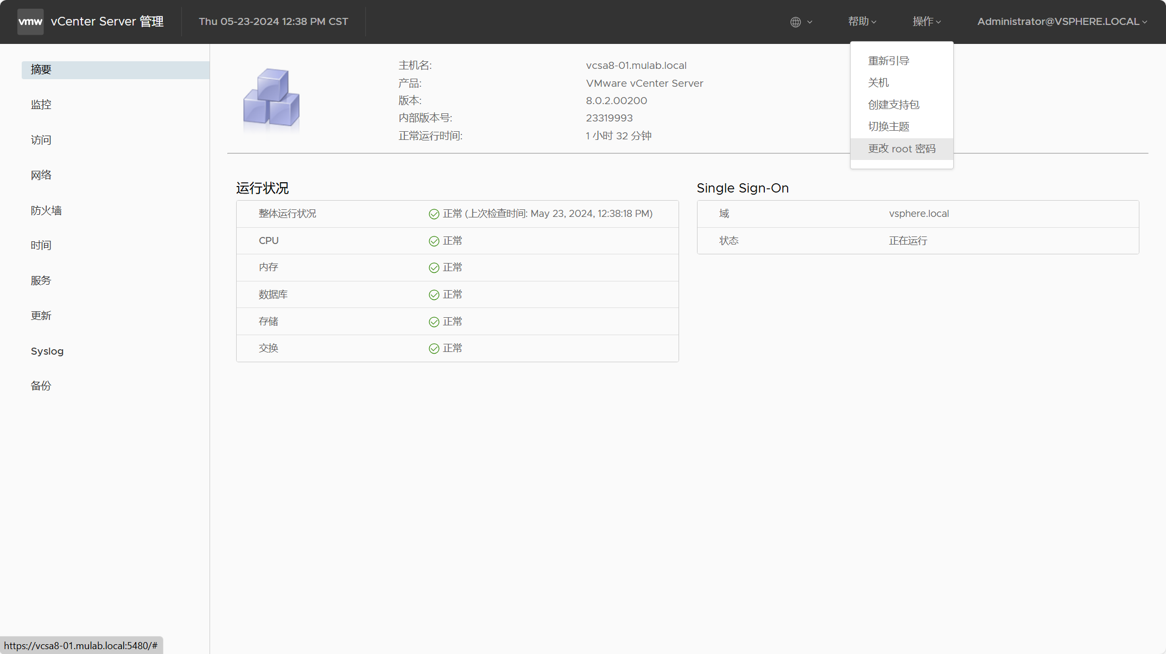This screenshot has width=1166, height=654.
Task: Click the 内部版本号 field label
Action: tap(426, 118)
